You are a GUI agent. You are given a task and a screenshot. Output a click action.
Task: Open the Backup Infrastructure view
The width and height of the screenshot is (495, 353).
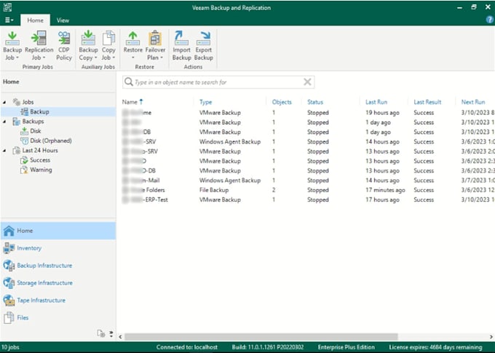[x=46, y=266]
